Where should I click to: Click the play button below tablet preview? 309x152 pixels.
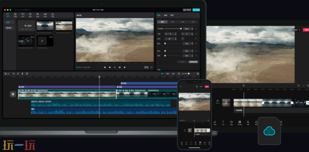244,86
